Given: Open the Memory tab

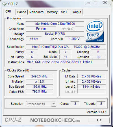Looking at the screenshot, I should click(52, 12).
